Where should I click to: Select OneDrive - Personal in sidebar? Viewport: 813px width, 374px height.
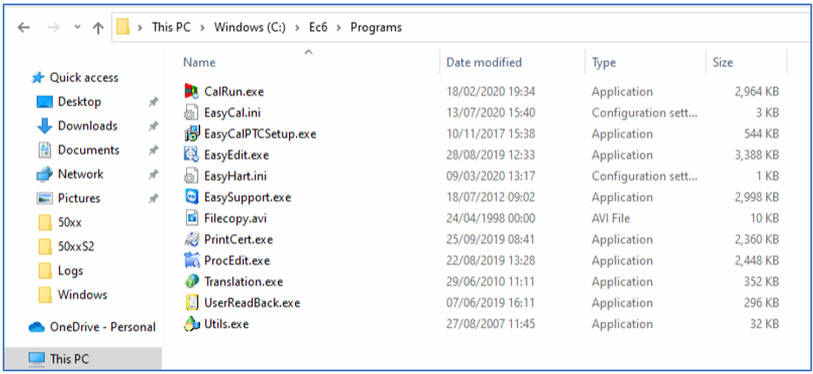pyautogui.click(x=102, y=327)
